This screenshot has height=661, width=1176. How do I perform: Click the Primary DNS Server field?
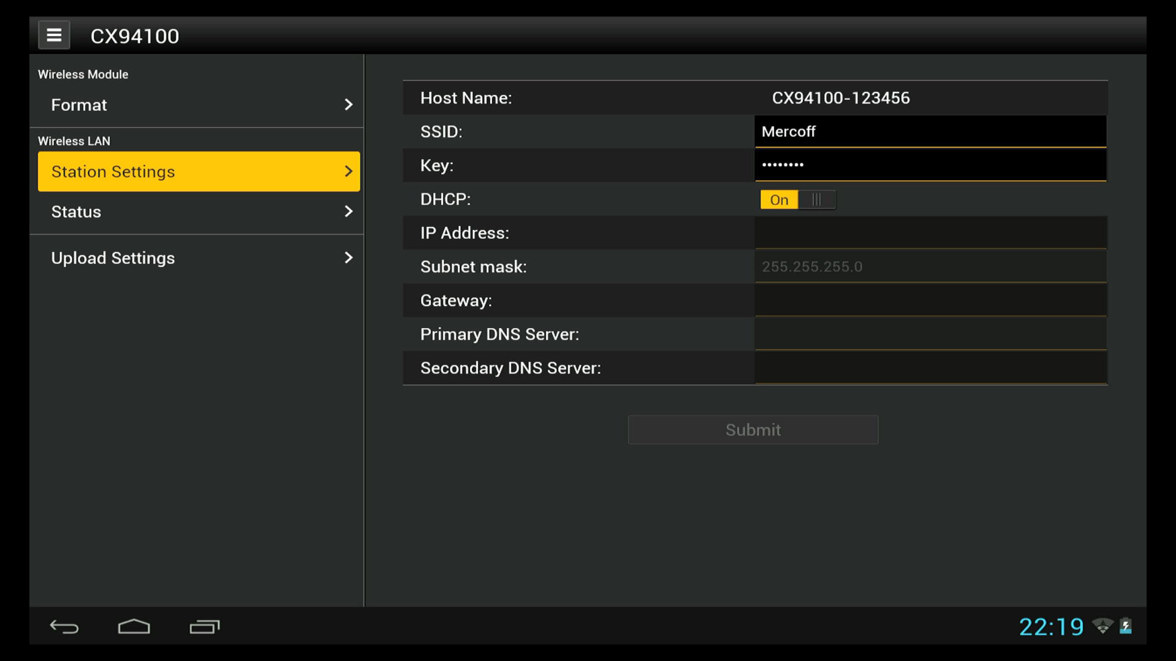[x=930, y=334]
